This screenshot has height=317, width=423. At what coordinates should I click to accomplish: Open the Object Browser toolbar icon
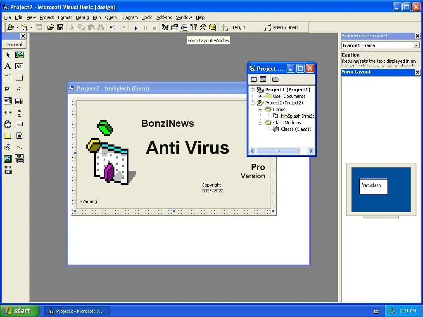point(193,27)
